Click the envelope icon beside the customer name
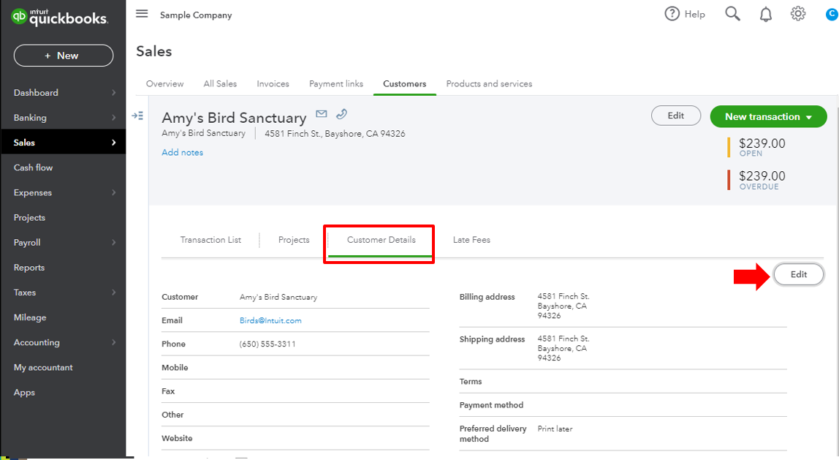This screenshot has height=460, width=839. [x=321, y=114]
